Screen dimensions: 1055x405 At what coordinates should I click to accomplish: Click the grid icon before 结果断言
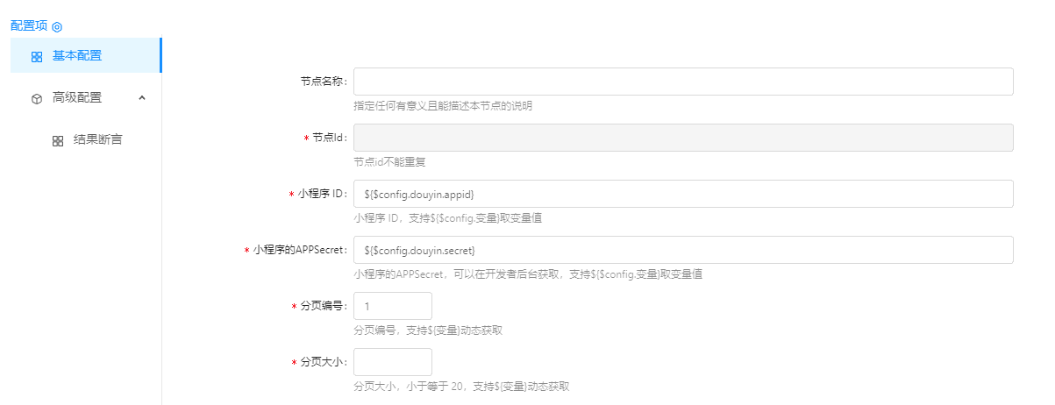(x=58, y=141)
